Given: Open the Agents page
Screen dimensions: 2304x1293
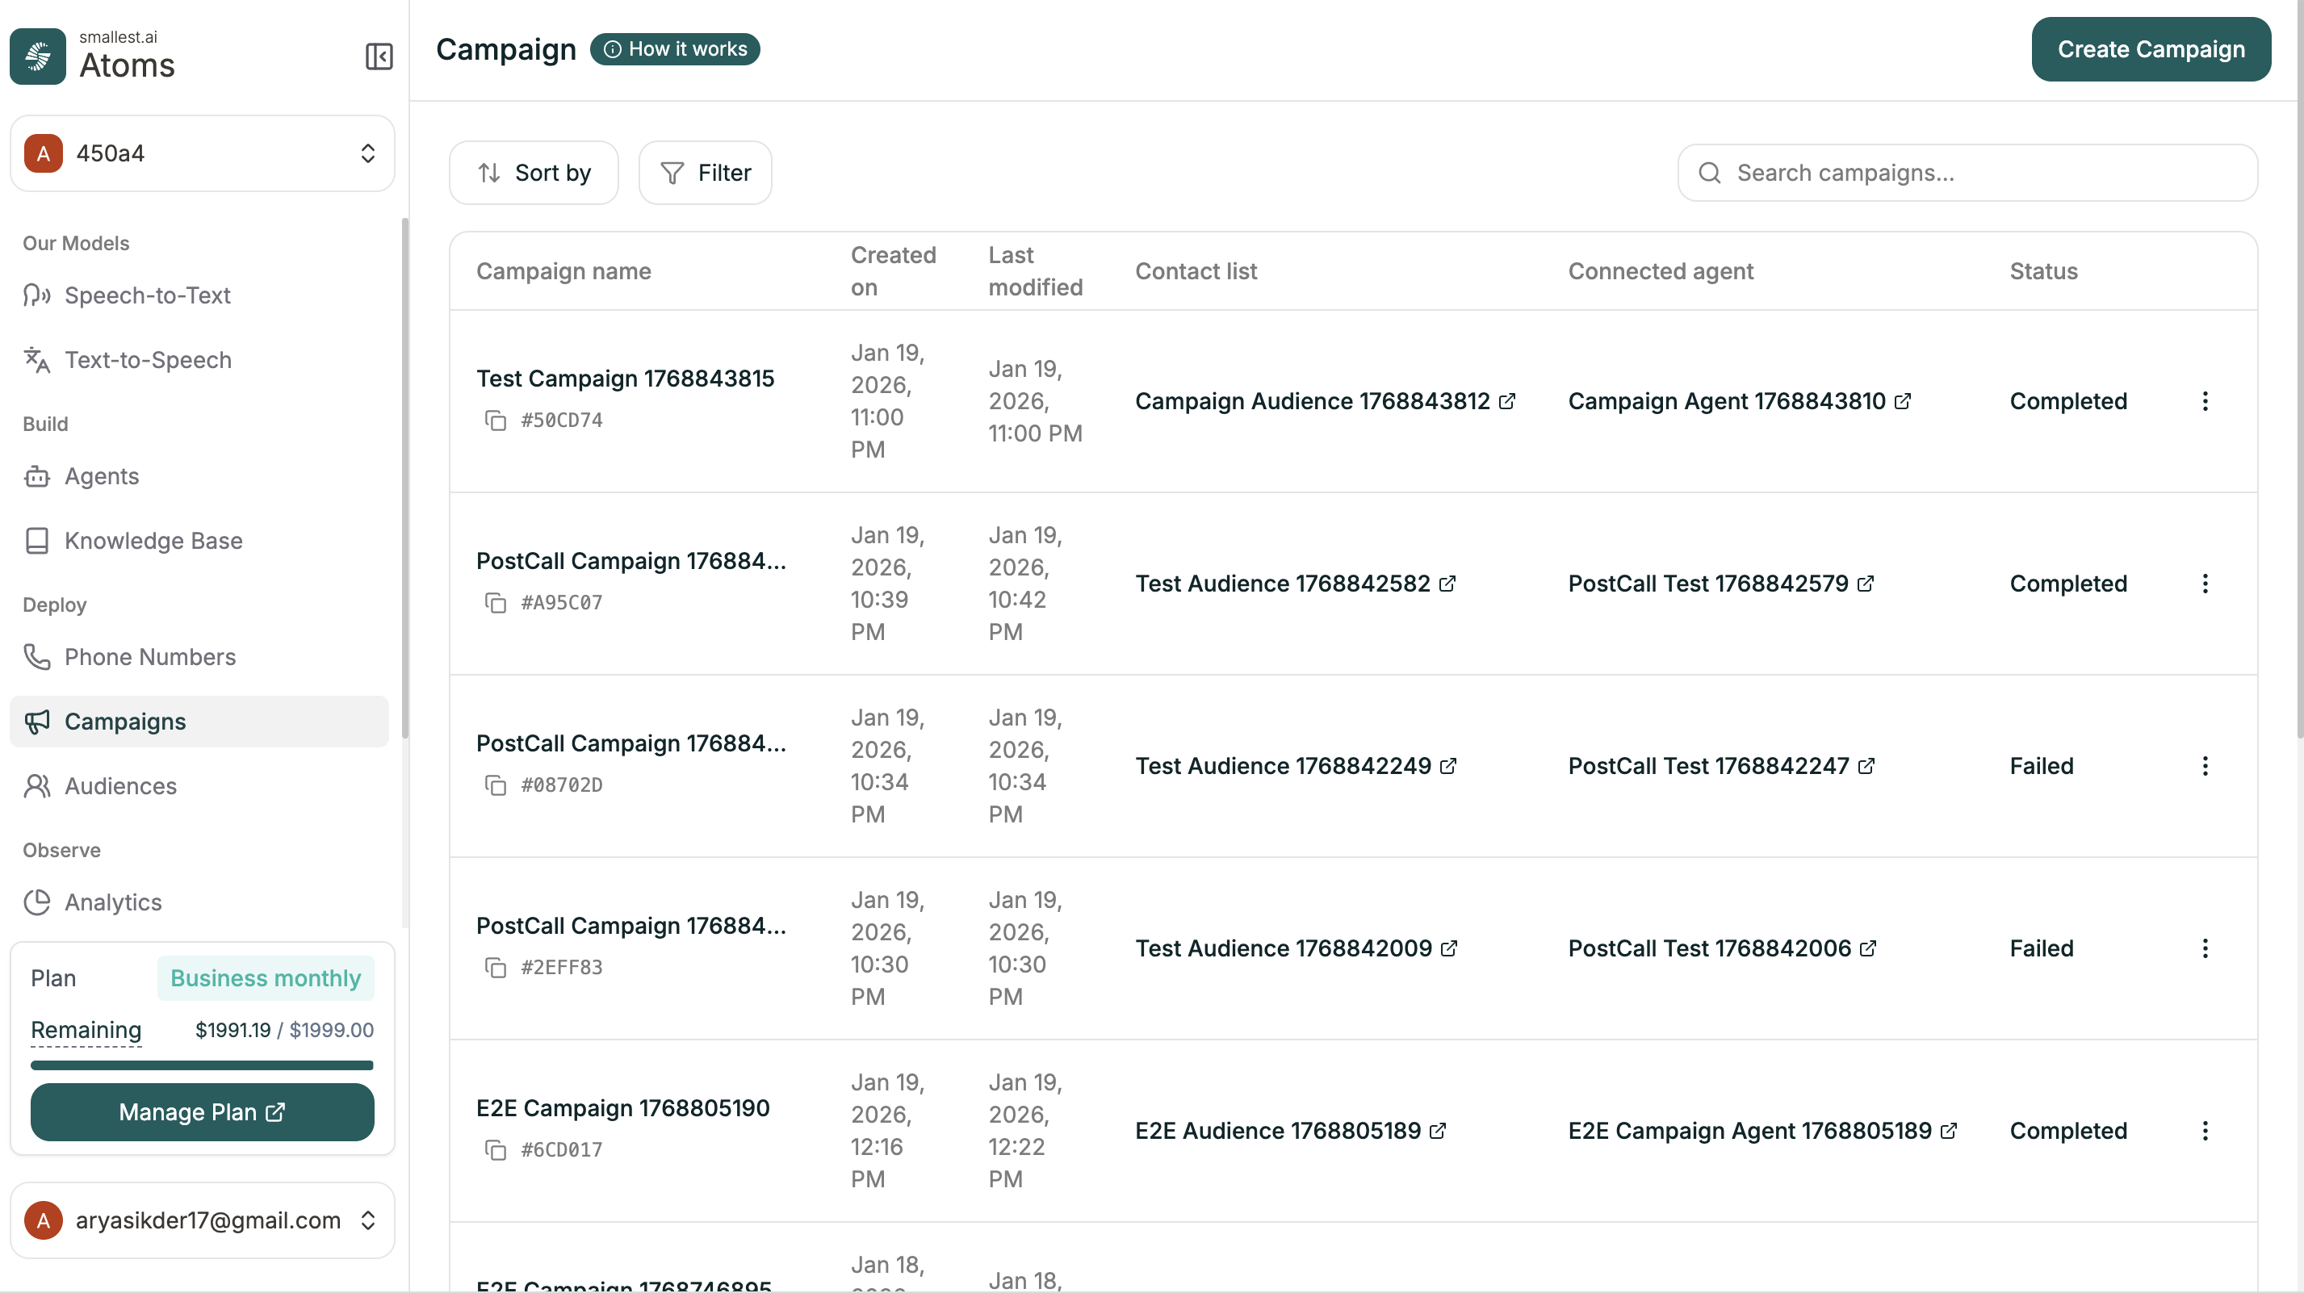Looking at the screenshot, I should coord(101,475).
